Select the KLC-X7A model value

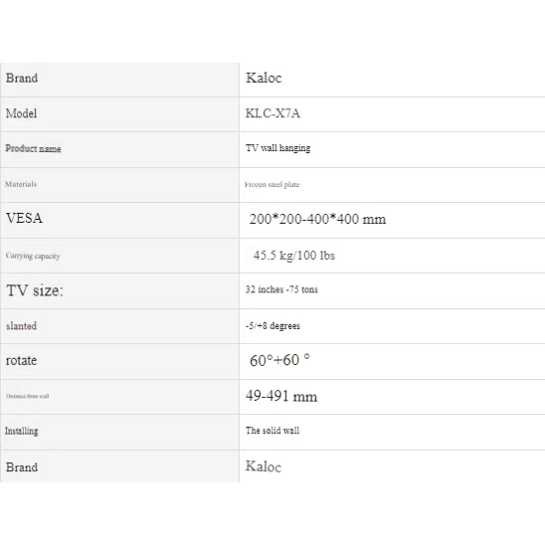(x=272, y=113)
